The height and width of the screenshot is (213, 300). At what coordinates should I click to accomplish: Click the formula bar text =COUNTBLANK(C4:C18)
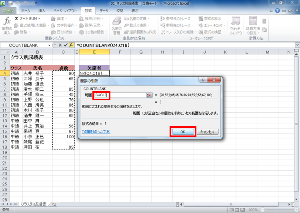(x=103, y=45)
